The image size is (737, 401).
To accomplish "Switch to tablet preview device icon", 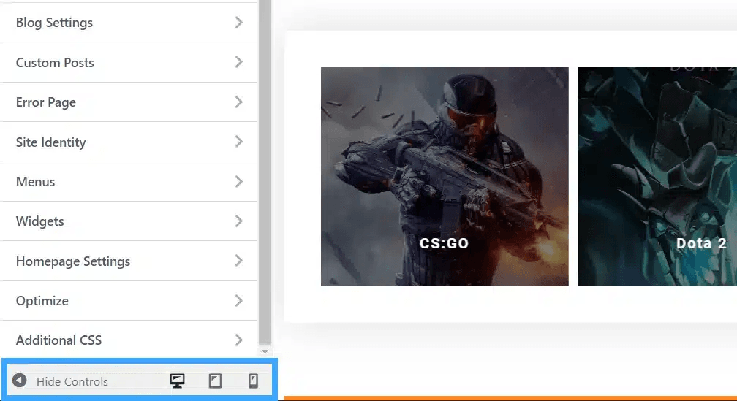I will 215,381.
